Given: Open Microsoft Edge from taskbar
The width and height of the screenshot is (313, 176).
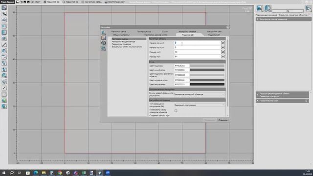Looking at the screenshot, I should click(36, 173).
